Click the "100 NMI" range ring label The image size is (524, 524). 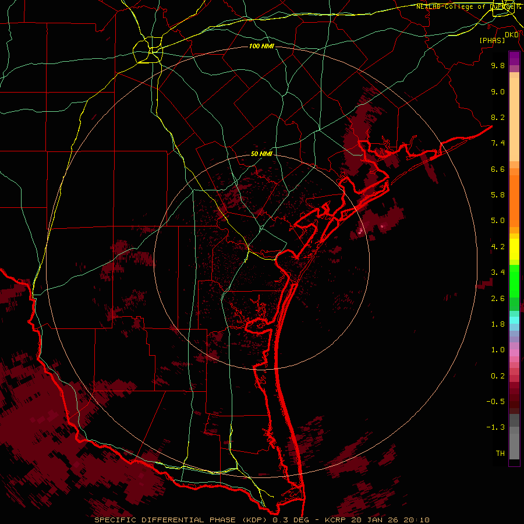click(x=261, y=46)
